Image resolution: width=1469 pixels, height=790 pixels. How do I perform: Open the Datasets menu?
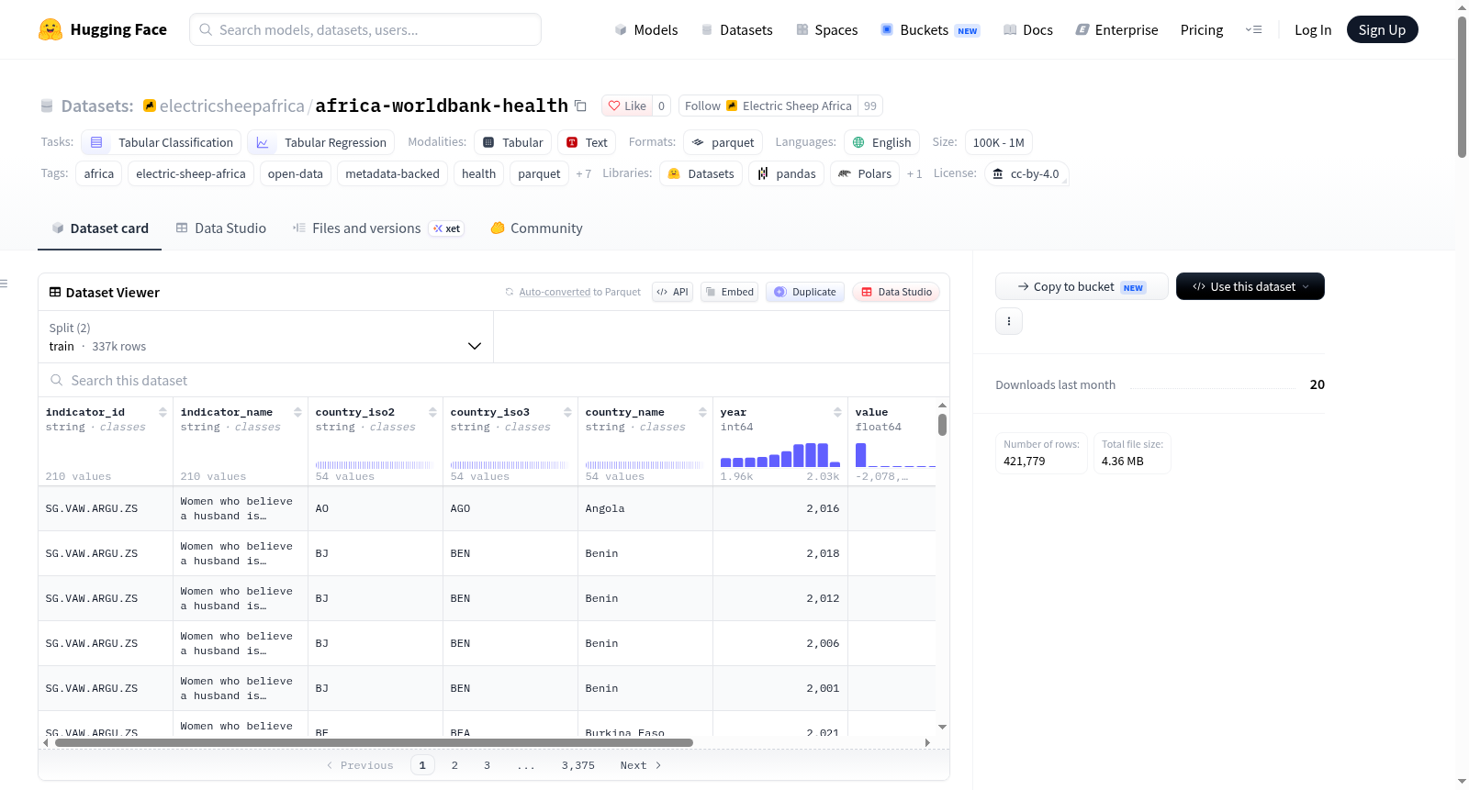point(737,29)
